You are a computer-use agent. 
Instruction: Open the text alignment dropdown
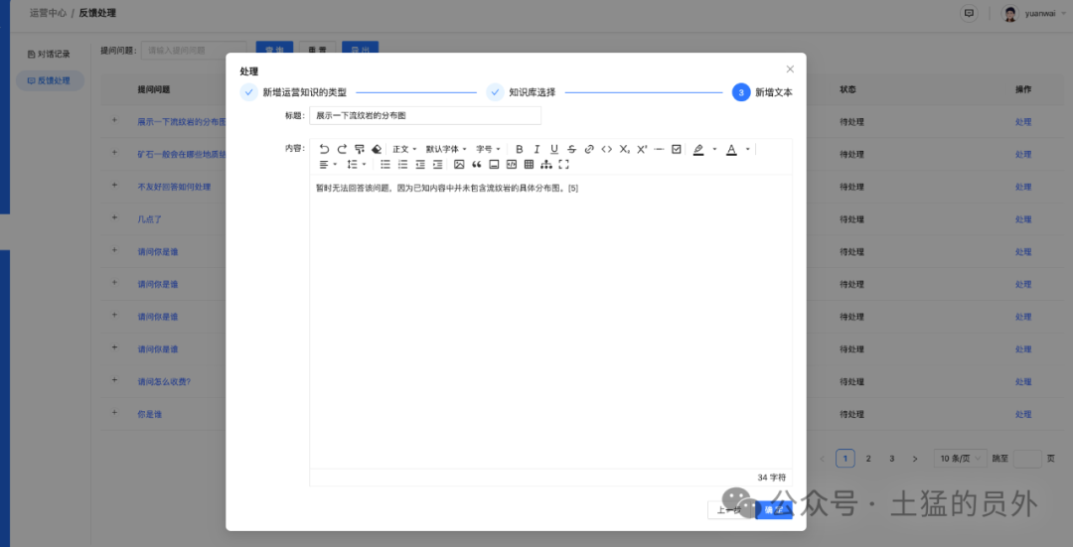(x=328, y=164)
